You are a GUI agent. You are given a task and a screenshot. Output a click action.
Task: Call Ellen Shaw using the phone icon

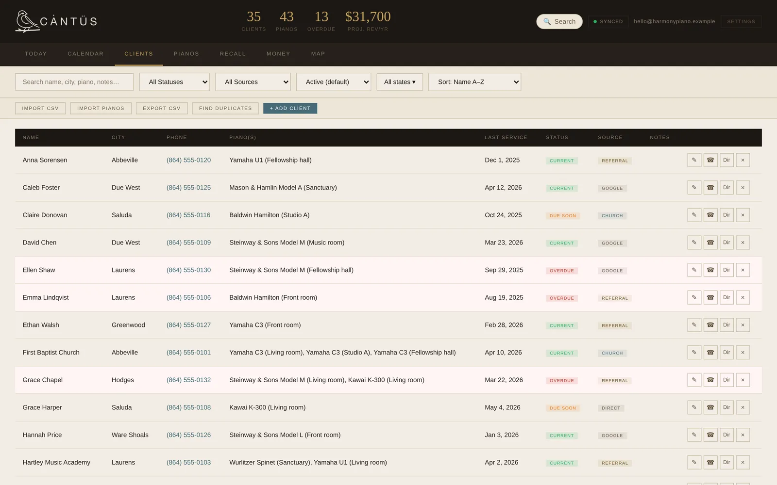tap(710, 270)
